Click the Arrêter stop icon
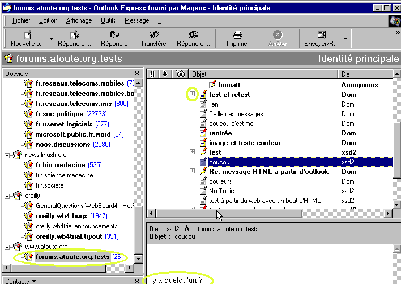Viewport: 401px width, 284px height. 278,35
